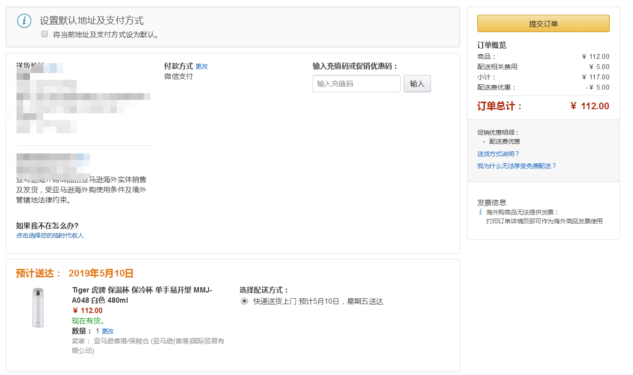This screenshot has width=633, height=375.
Task: Click the 订单总计 amount ¥ 112.00
Action: pos(589,106)
